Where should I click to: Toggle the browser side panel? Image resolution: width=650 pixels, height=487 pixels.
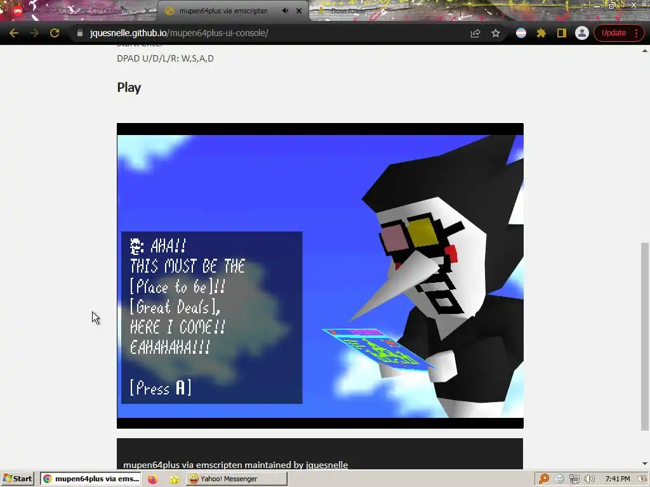coord(561,33)
